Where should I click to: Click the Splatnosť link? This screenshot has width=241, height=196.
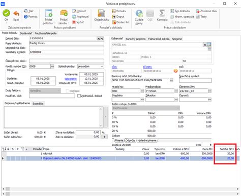click(x=71, y=79)
